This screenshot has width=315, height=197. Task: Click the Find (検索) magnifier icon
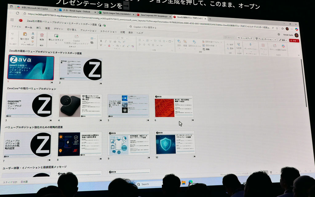(x=228, y=44)
